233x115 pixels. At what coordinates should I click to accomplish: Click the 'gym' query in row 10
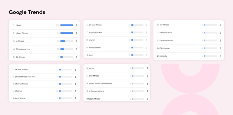coord(91,55)
